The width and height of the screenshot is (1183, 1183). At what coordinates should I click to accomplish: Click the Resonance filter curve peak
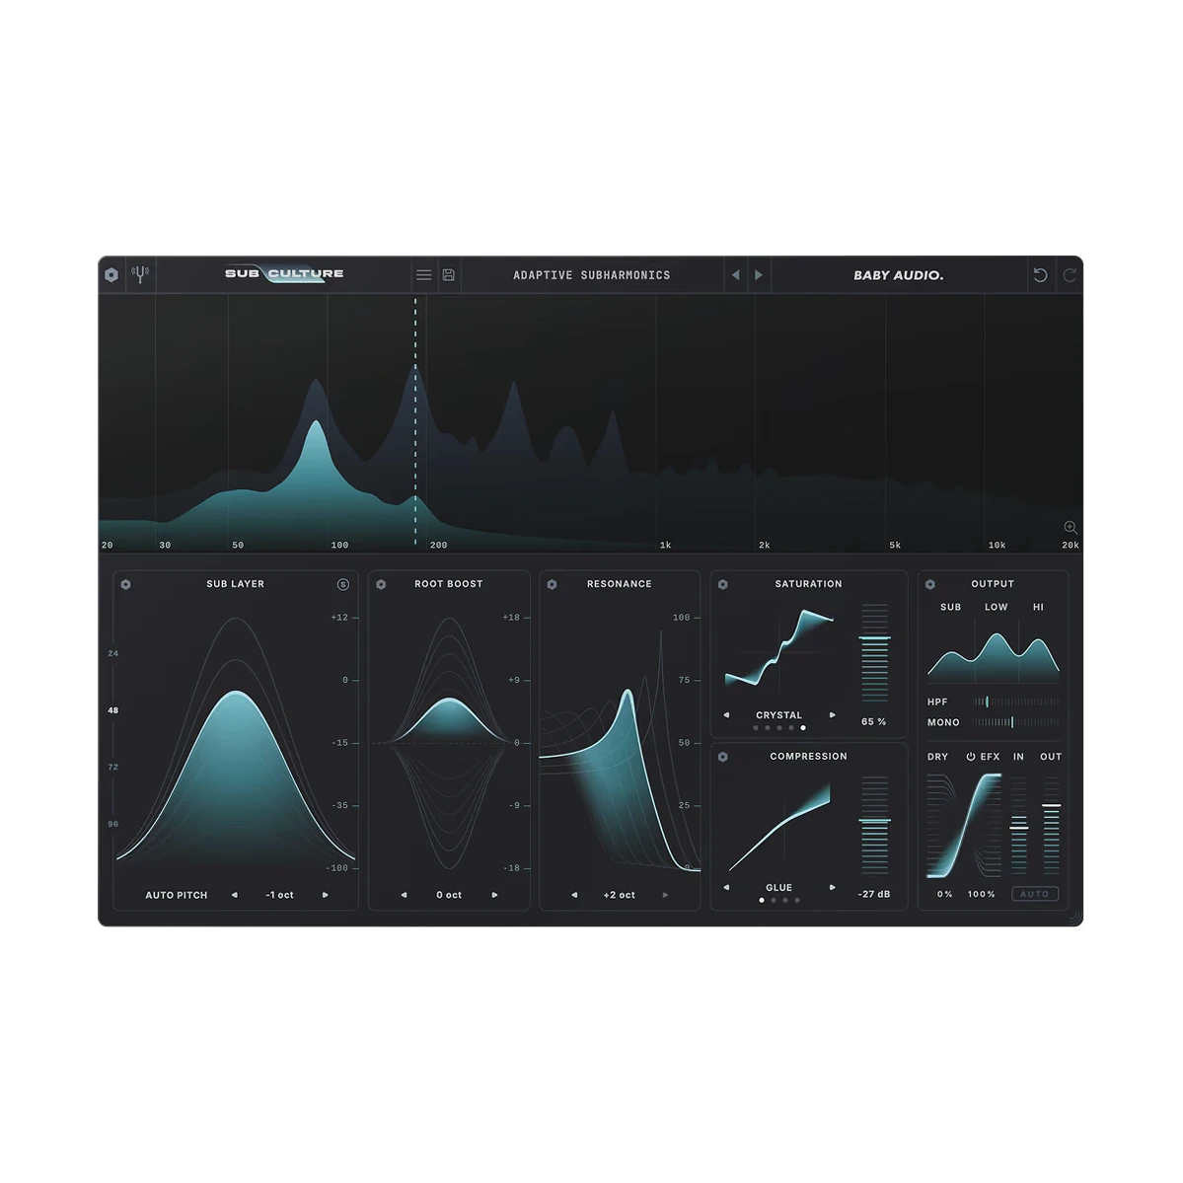click(x=628, y=693)
